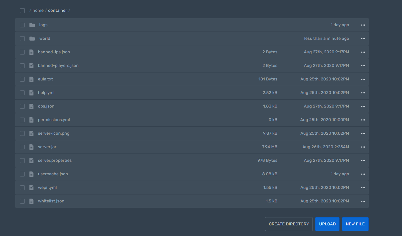Click the CREATE DIRECTORY button
Screen dimensions: 402x236
[x=289, y=224]
